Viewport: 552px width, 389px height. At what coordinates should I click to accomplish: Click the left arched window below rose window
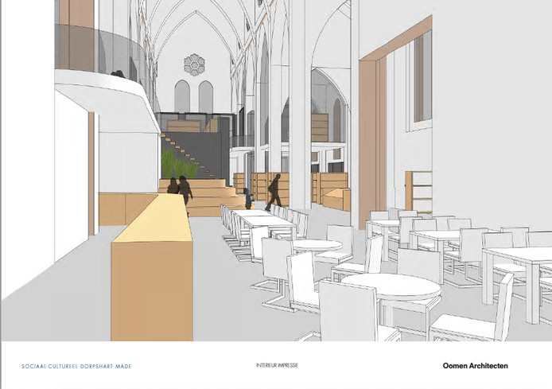click(x=182, y=97)
